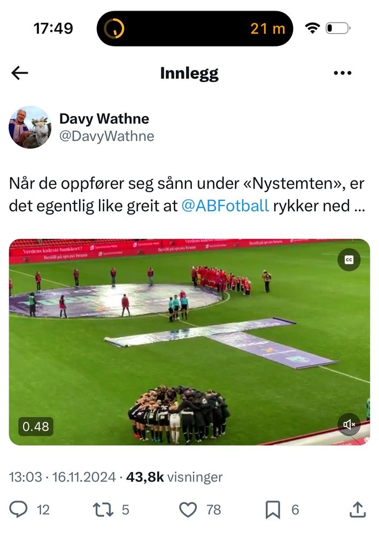Open Davy Wathne's profile picture
Viewport: 379px width, 534px height.
coord(30,127)
